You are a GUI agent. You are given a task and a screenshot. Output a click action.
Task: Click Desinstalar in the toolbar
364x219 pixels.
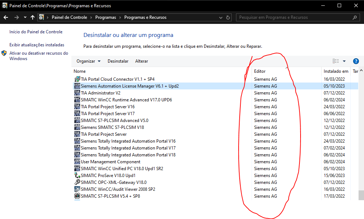pos(118,61)
